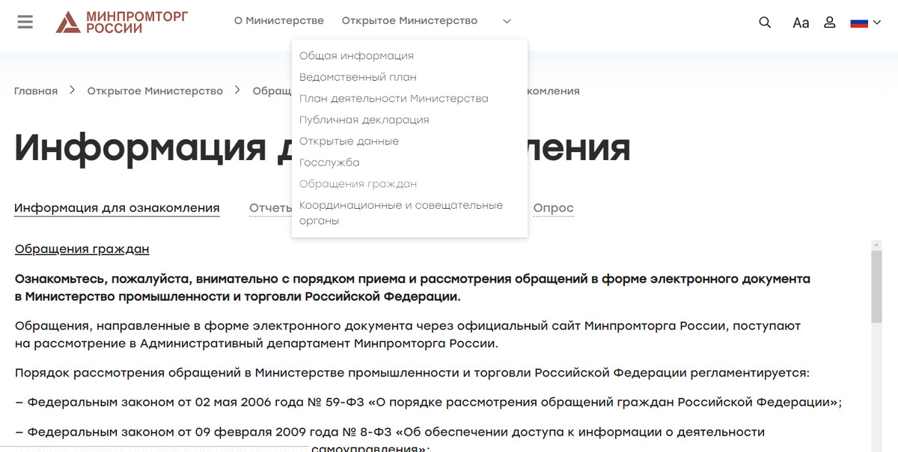Select Открытые данные from the dropdown
Screen dimensions: 898x452
click(349, 141)
